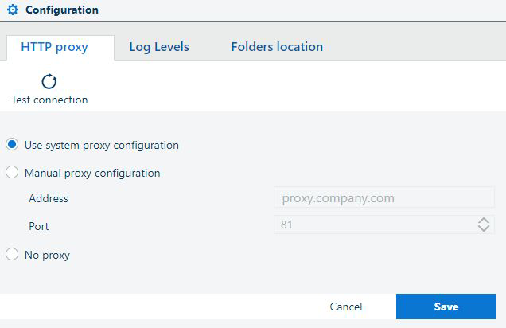Increase the Port value with the up arrow
This screenshot has width=506, height=328.
pos(483,221)
